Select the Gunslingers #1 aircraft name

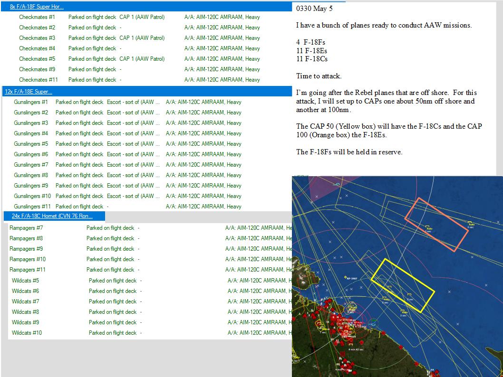coord(31,102)
